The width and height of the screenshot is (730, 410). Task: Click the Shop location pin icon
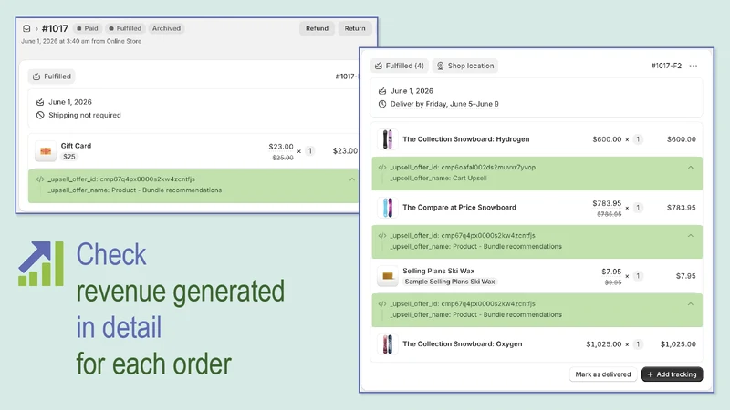tap(441, 66)
